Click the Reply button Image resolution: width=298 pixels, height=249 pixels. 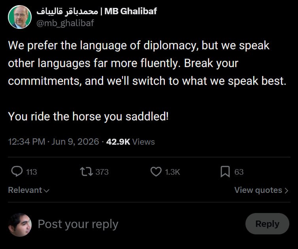pyautogui.click(x=268, y=224)
